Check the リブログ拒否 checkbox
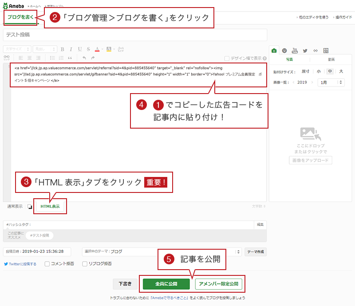Image resolution: width=355 pixels, height=306 pixels. (x=85, y=264)
